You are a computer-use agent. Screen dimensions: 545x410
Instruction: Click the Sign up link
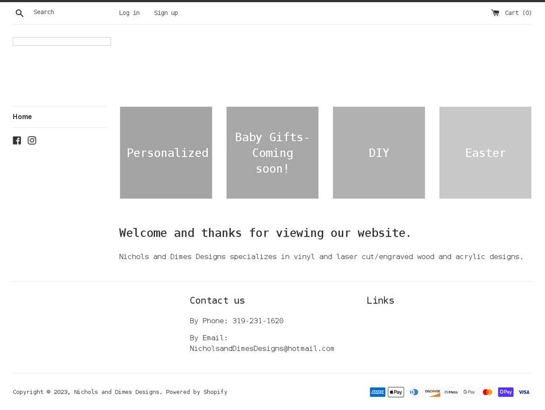click(x=166, y=12)
